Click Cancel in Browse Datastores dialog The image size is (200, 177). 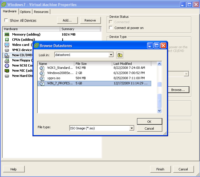click(x=149, y=129)
